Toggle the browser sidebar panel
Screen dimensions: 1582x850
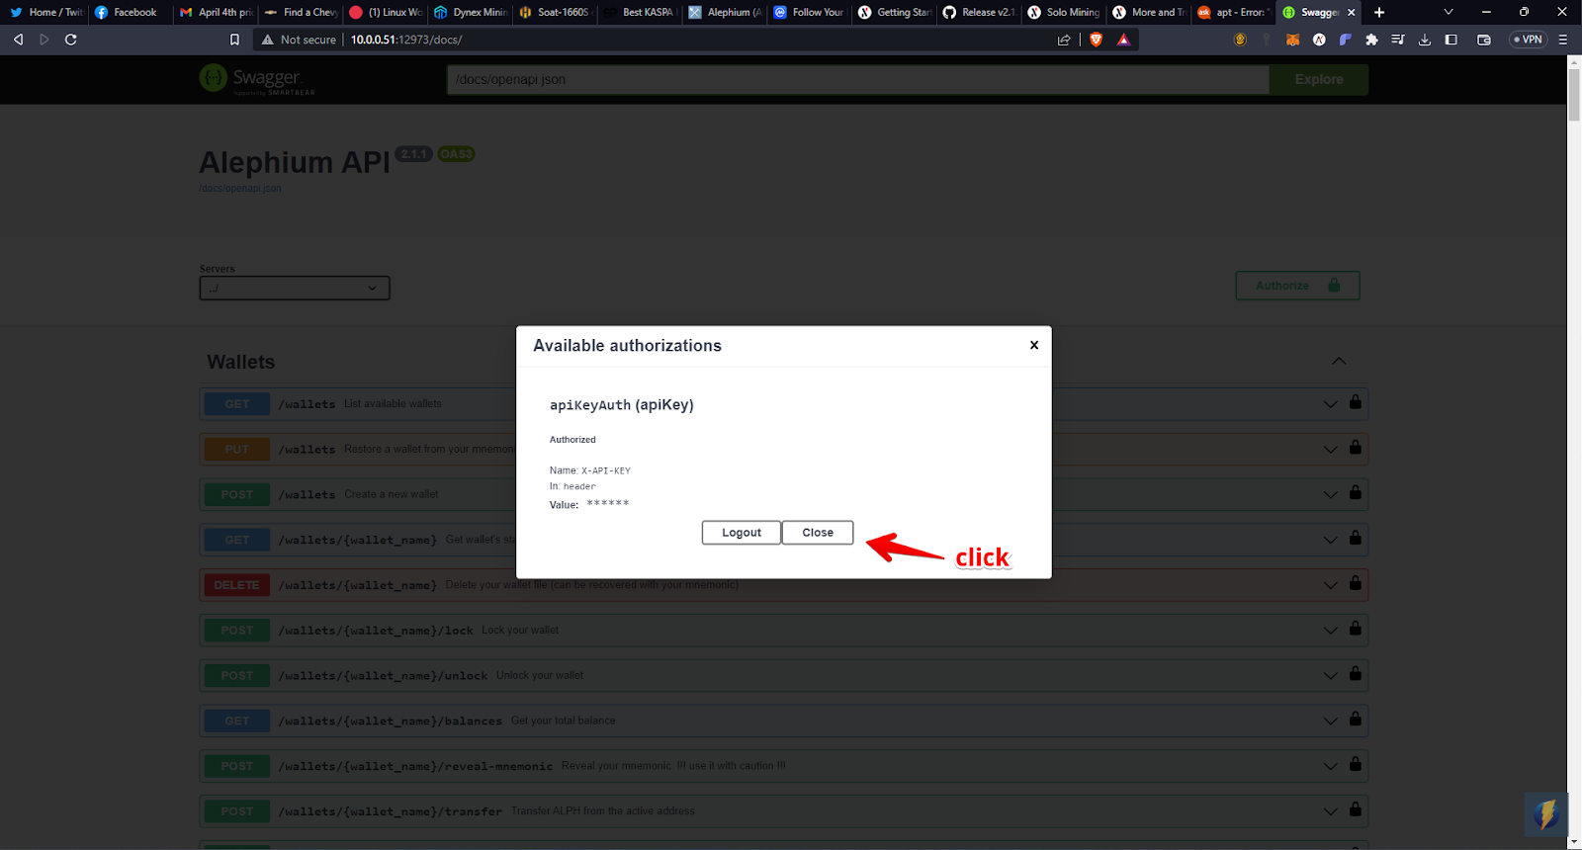(1451, 40)
